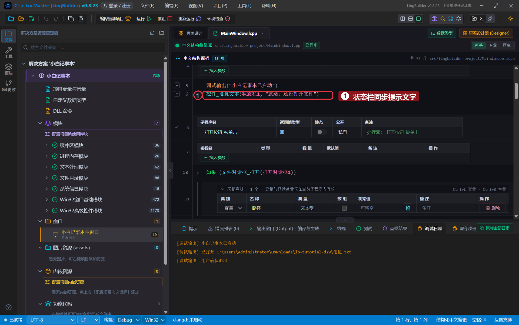Open the 变量 category dropdown
Image resolution: width=519 pixels, height=325 pixels.
click(233, 208)
